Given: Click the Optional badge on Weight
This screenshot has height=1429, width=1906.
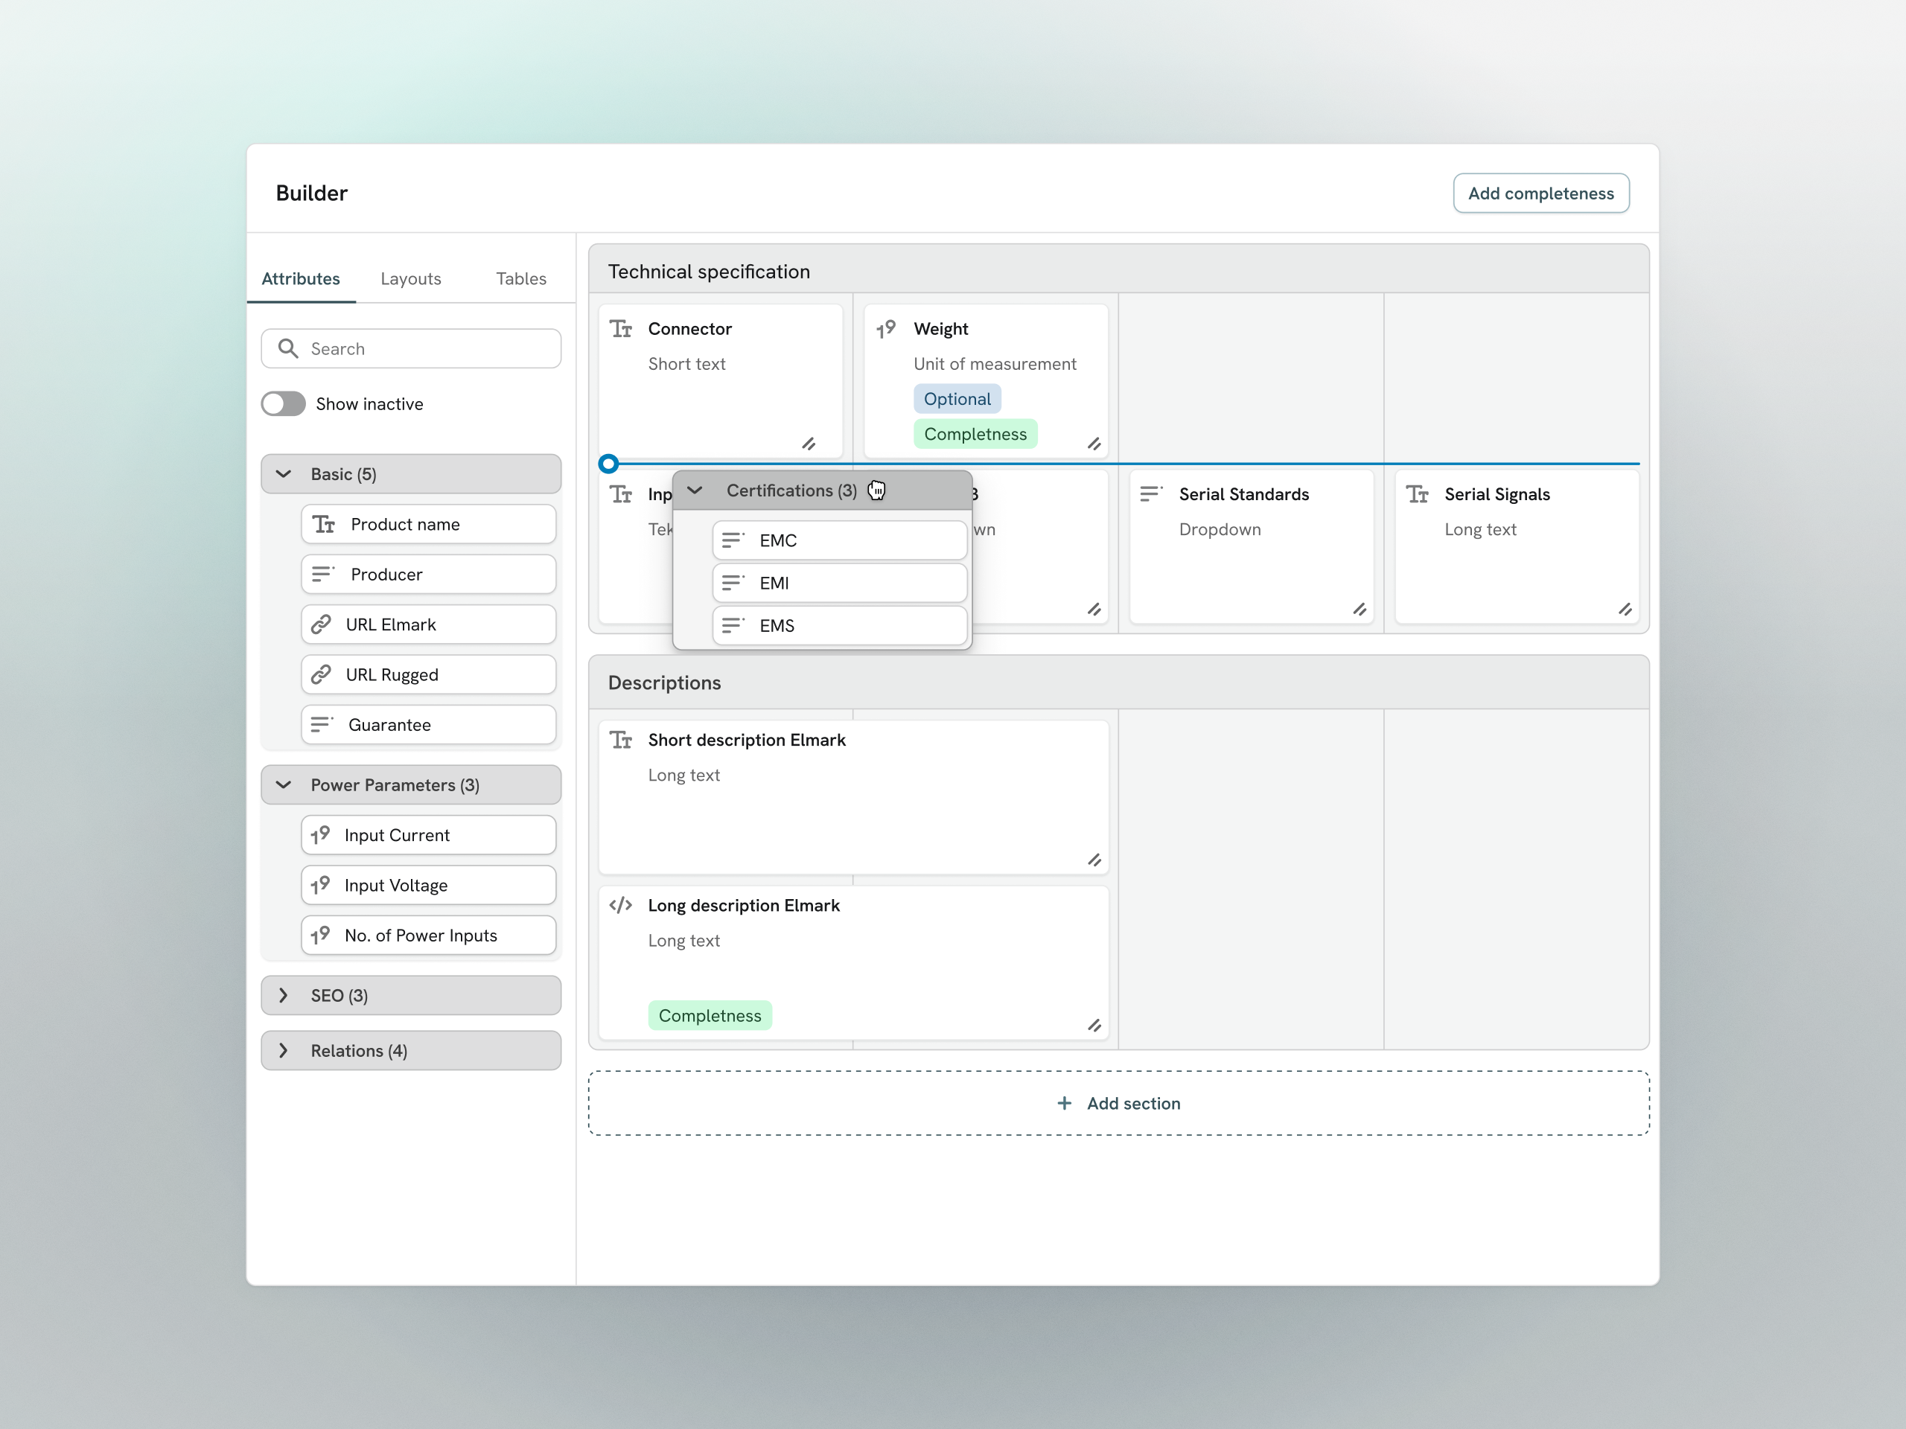Looking at the screenshot, I should [x=957, y=399].
